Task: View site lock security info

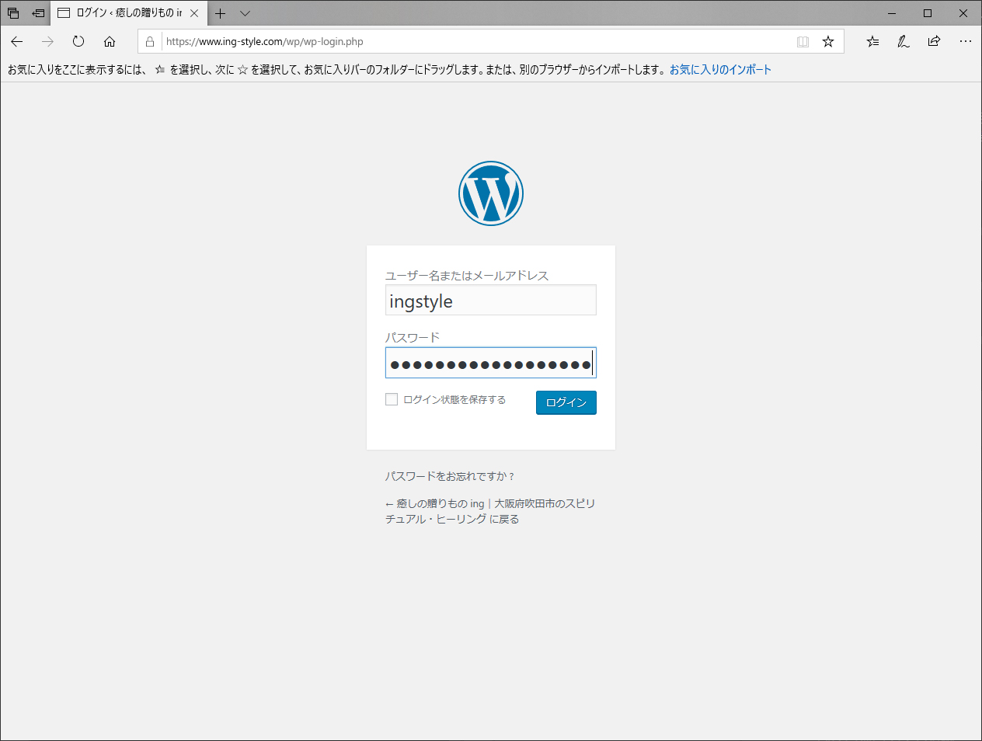Action: coord(150,42)
